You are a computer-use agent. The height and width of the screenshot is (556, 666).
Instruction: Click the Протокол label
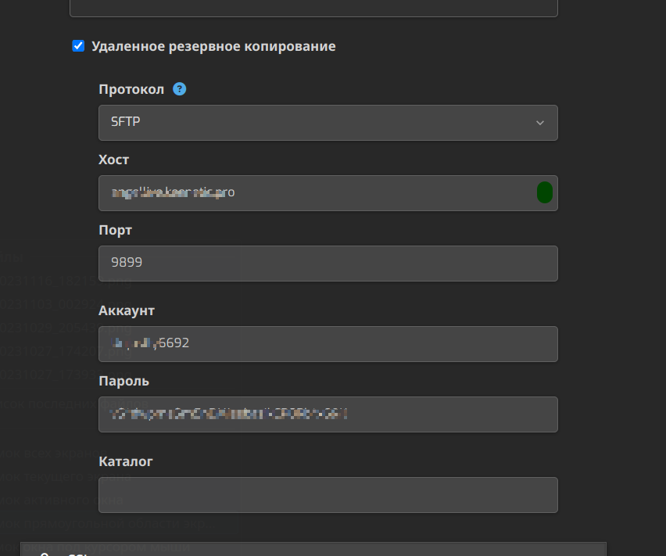131,89
